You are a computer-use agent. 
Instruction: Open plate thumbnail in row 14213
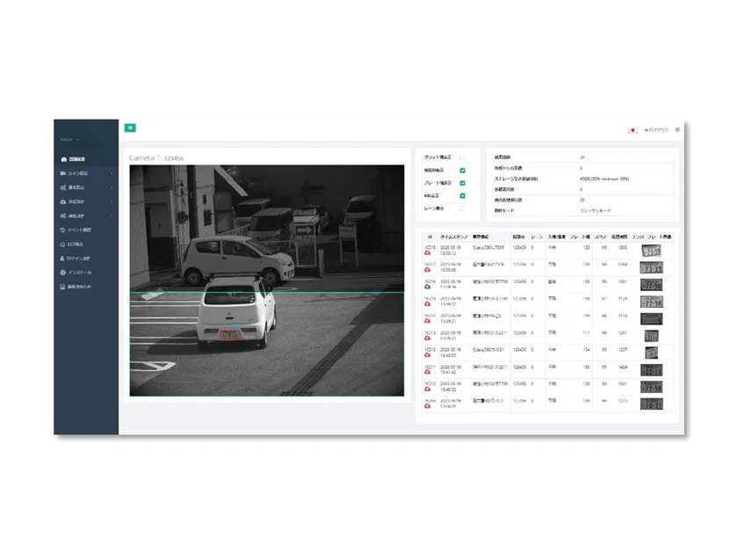(x=651, y=336)
